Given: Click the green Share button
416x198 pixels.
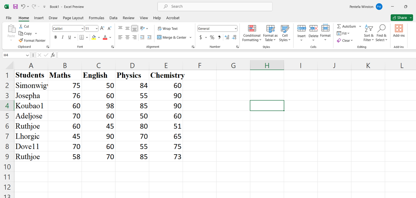Looking at the screenshot, I should pos(402,18).
